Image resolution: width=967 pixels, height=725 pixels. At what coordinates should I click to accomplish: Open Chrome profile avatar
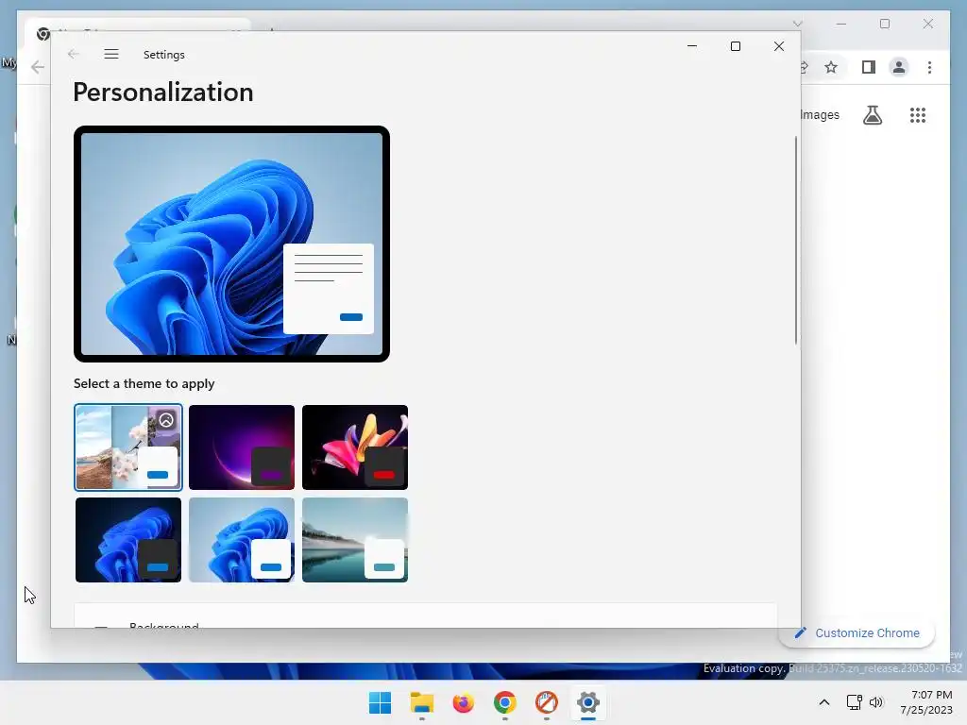click(x=899, y=67)
